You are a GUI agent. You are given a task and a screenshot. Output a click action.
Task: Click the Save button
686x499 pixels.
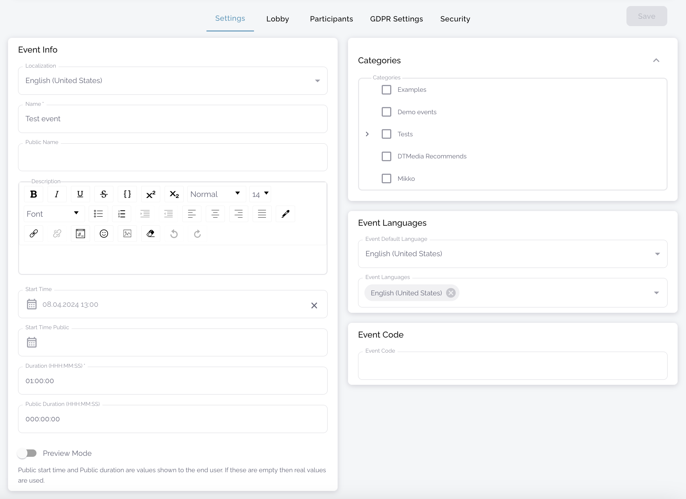coord(646,16)
